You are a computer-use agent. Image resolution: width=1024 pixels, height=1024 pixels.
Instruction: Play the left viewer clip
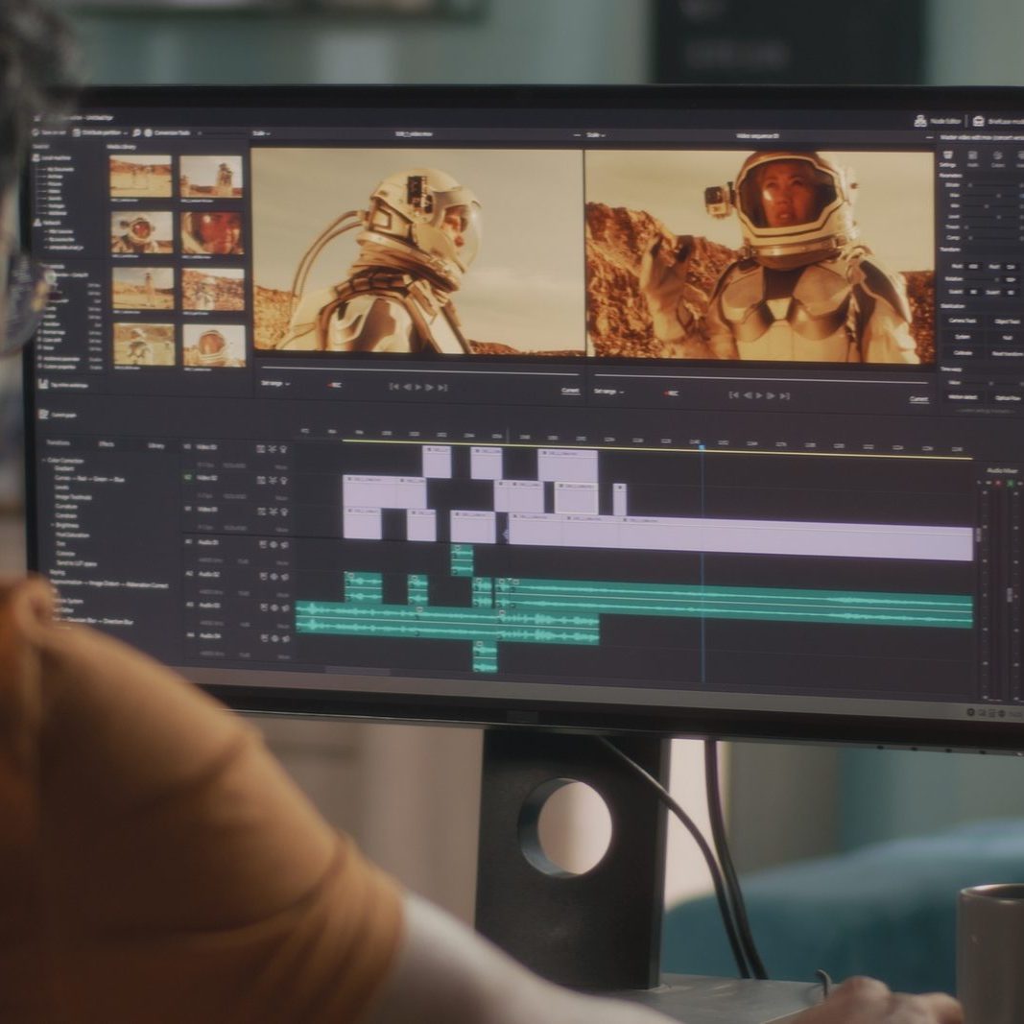click(x=418, y=388)
